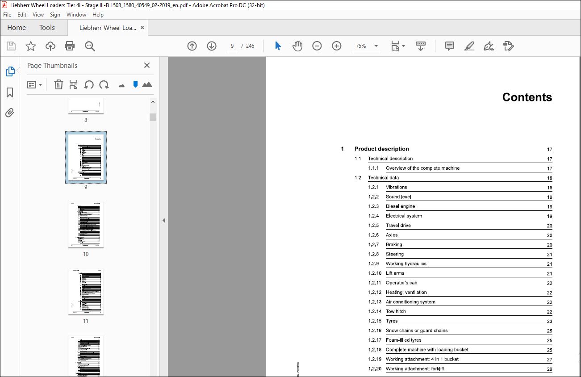Click the thumbnail size slider handle

tap(135, 84)
